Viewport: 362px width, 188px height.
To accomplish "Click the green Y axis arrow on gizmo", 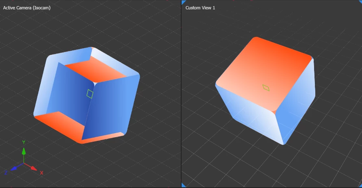I will tap(24, 152).
